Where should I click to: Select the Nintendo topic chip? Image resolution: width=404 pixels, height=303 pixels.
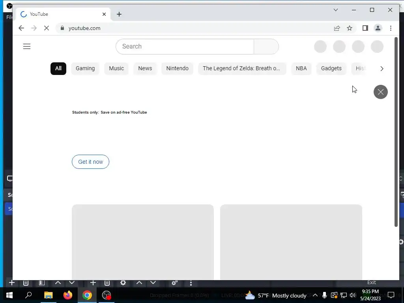[177, 68]
